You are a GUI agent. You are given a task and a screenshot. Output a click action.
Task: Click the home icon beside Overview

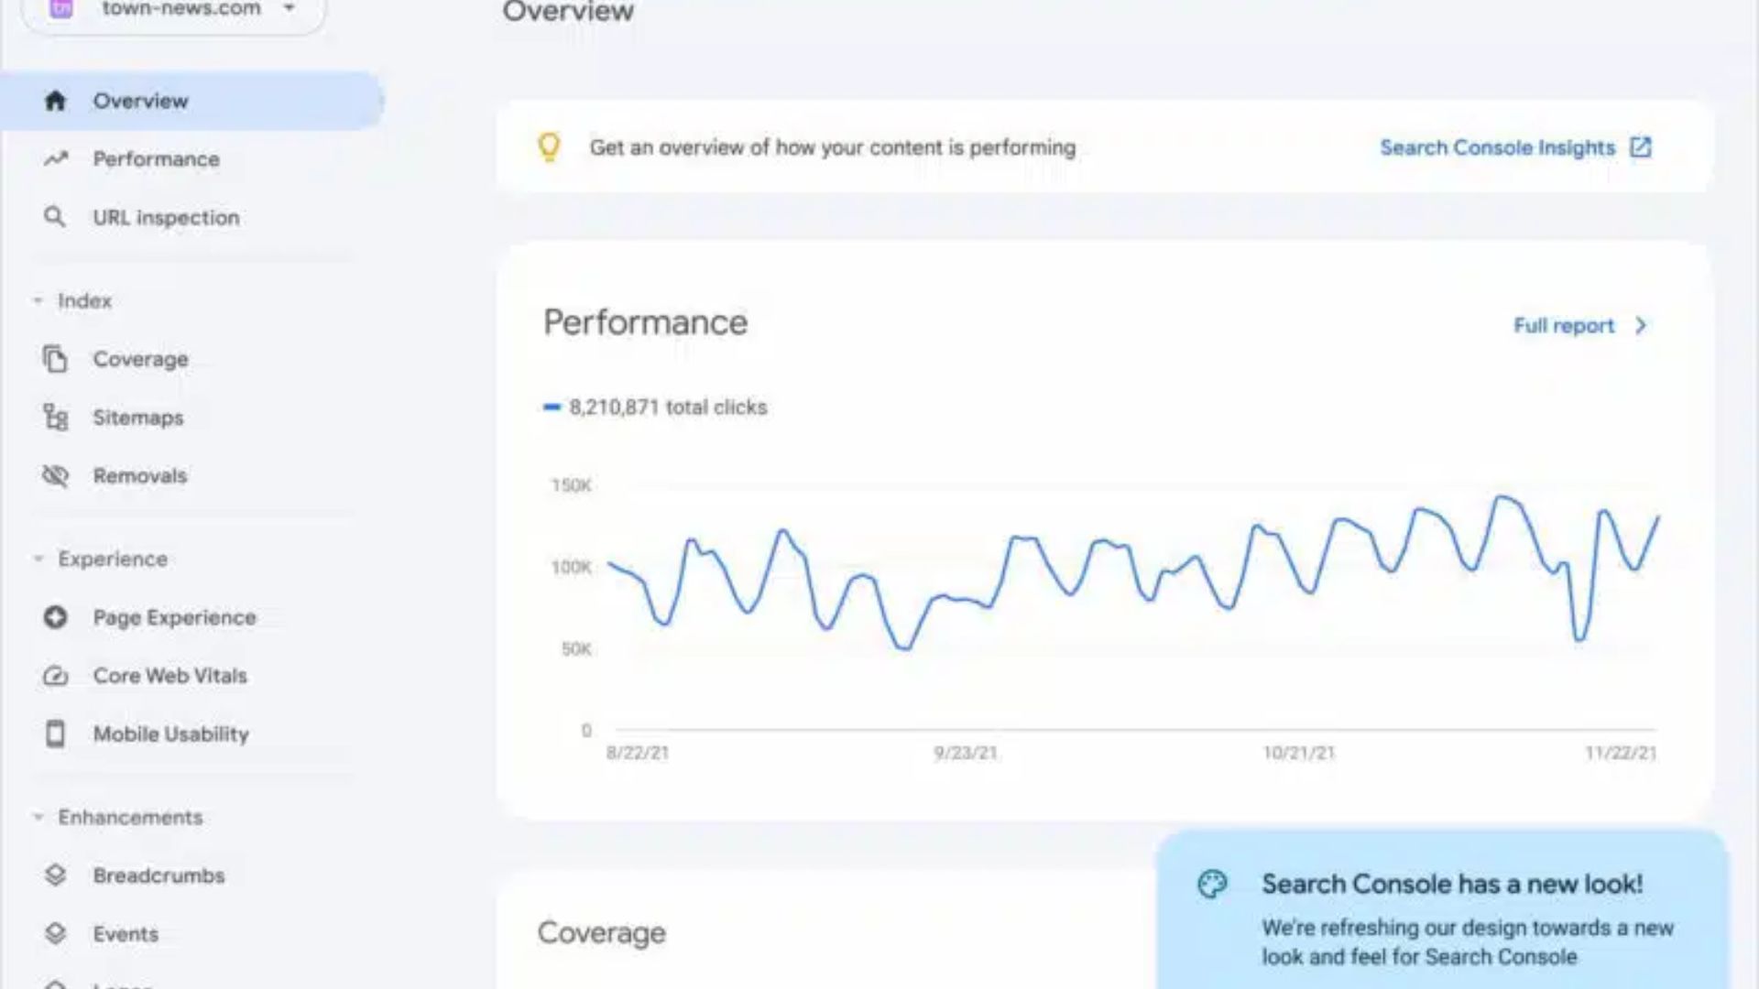[55, 101]
